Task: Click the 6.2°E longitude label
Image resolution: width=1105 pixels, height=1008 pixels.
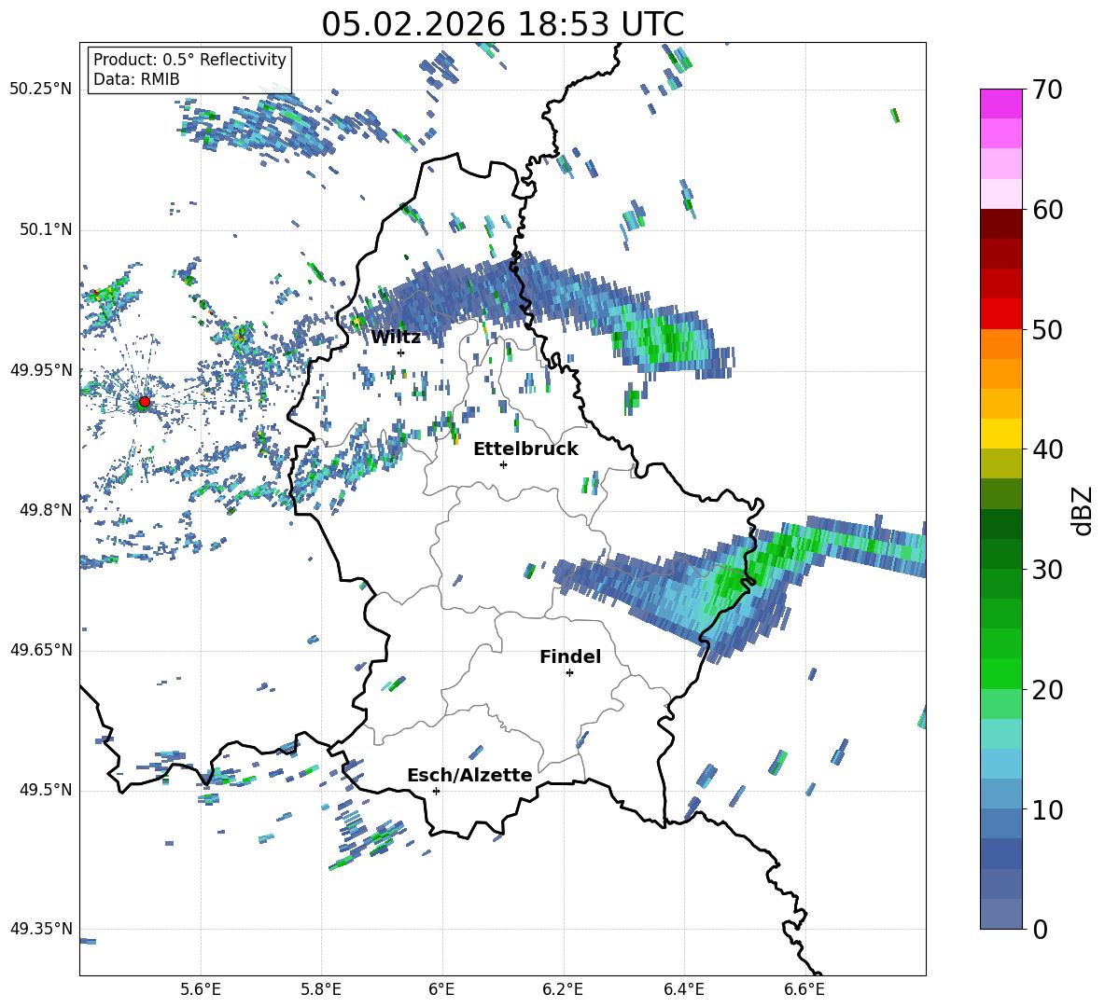Action: [x=563, y=989]
